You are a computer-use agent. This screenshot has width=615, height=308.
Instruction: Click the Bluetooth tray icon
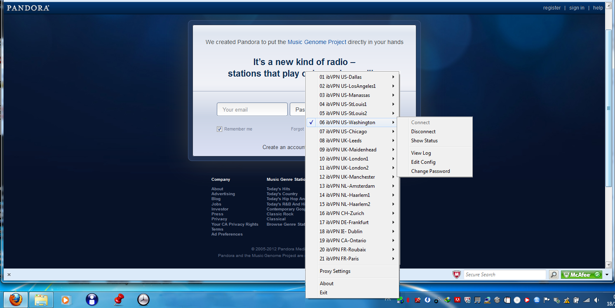408,300
